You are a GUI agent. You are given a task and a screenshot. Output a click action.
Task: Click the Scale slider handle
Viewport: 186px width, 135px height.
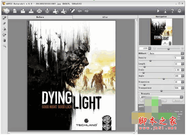pyautogui.click(x=144, y=73)
